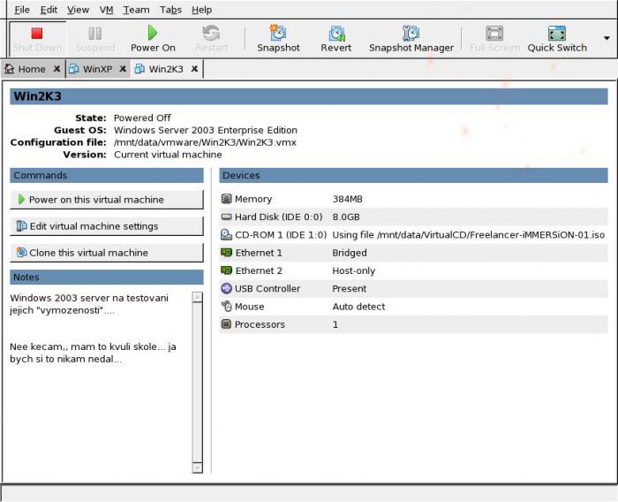Select the Memory device label
The height and width of the screenshot is (502, 618).
click(253, 199)
